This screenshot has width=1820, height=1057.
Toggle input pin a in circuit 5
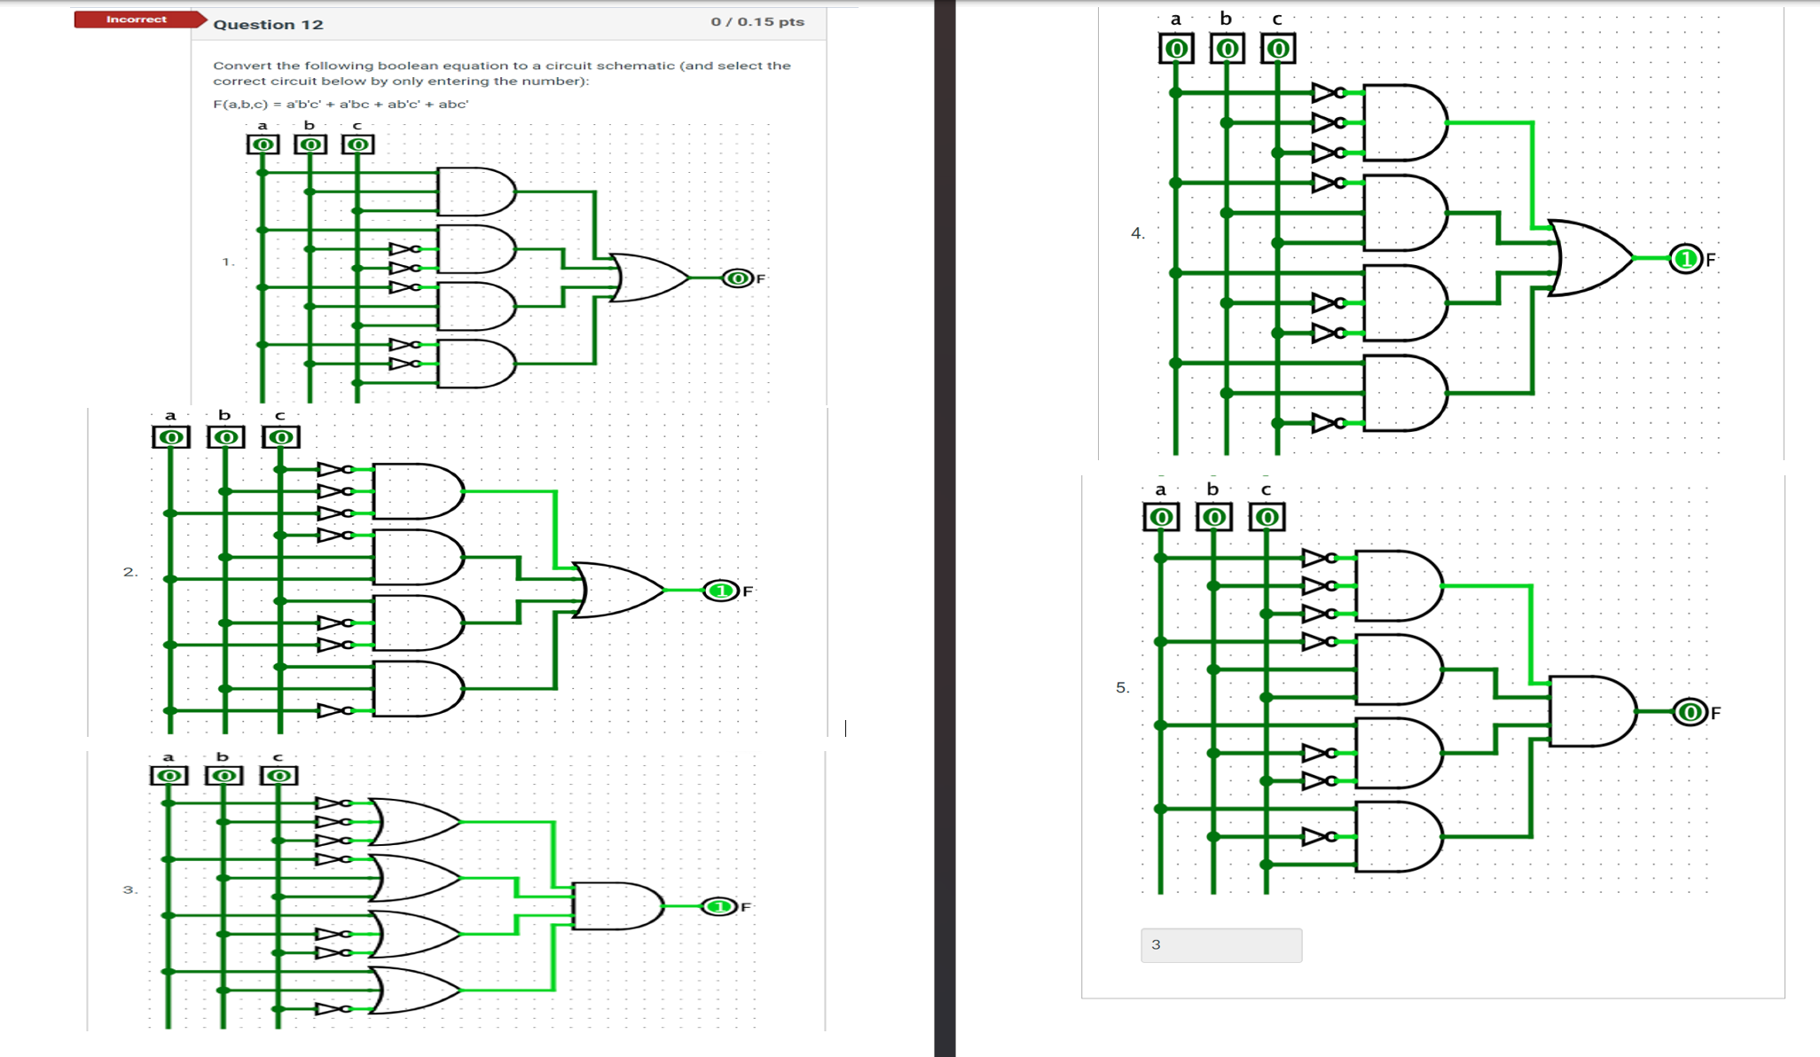pyautogui.click(x=1161, y=517)
